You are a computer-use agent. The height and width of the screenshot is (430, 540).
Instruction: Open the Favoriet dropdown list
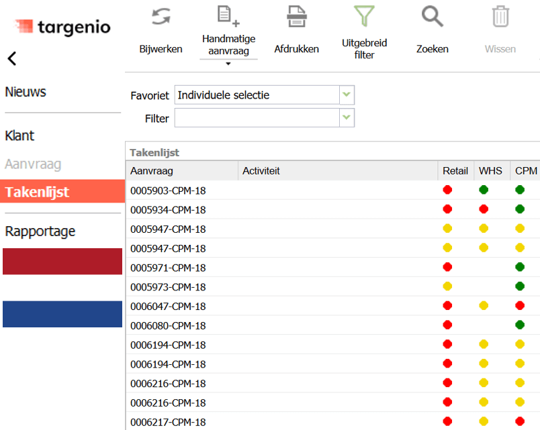tap(347, 95)
